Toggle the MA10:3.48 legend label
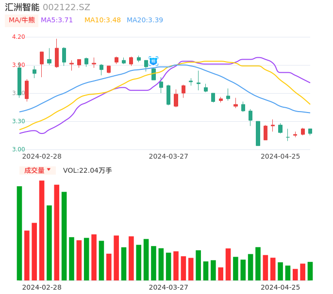This screenshot has width=333, height=294. pos(102,20)
